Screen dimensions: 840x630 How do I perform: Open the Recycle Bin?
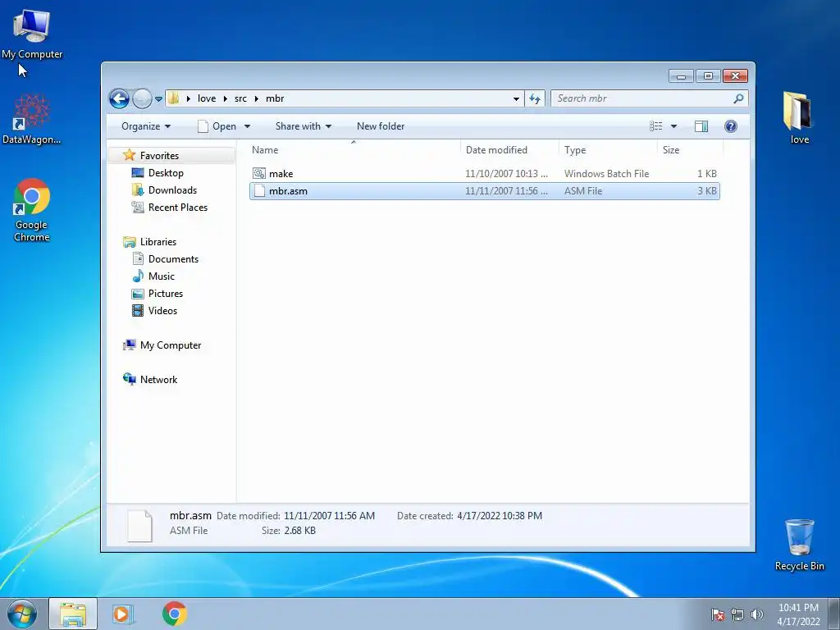coord(799,545)
